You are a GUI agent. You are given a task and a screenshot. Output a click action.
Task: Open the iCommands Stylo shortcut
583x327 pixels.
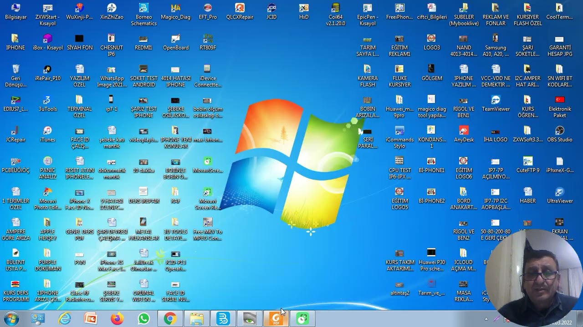[x=399, y=137]
